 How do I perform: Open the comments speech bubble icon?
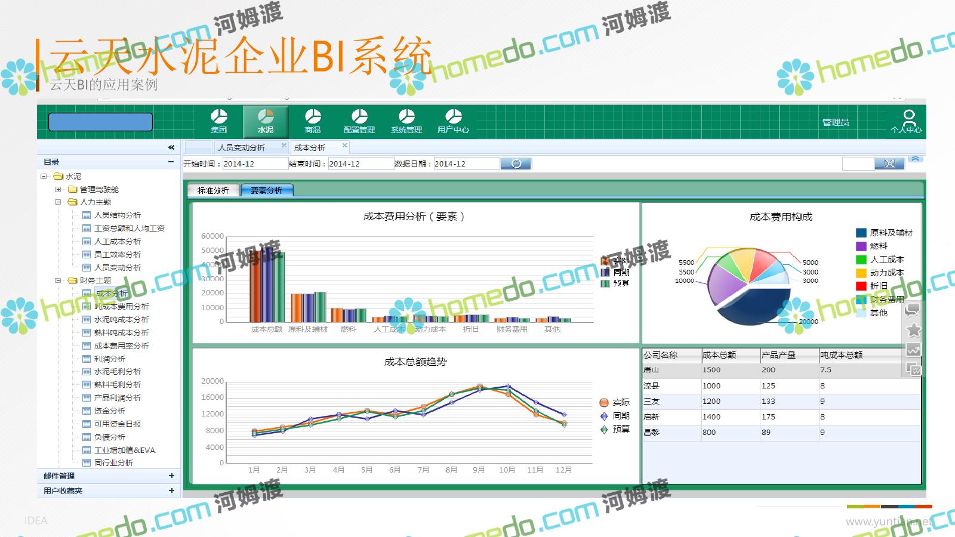click(x=913, y=310)
